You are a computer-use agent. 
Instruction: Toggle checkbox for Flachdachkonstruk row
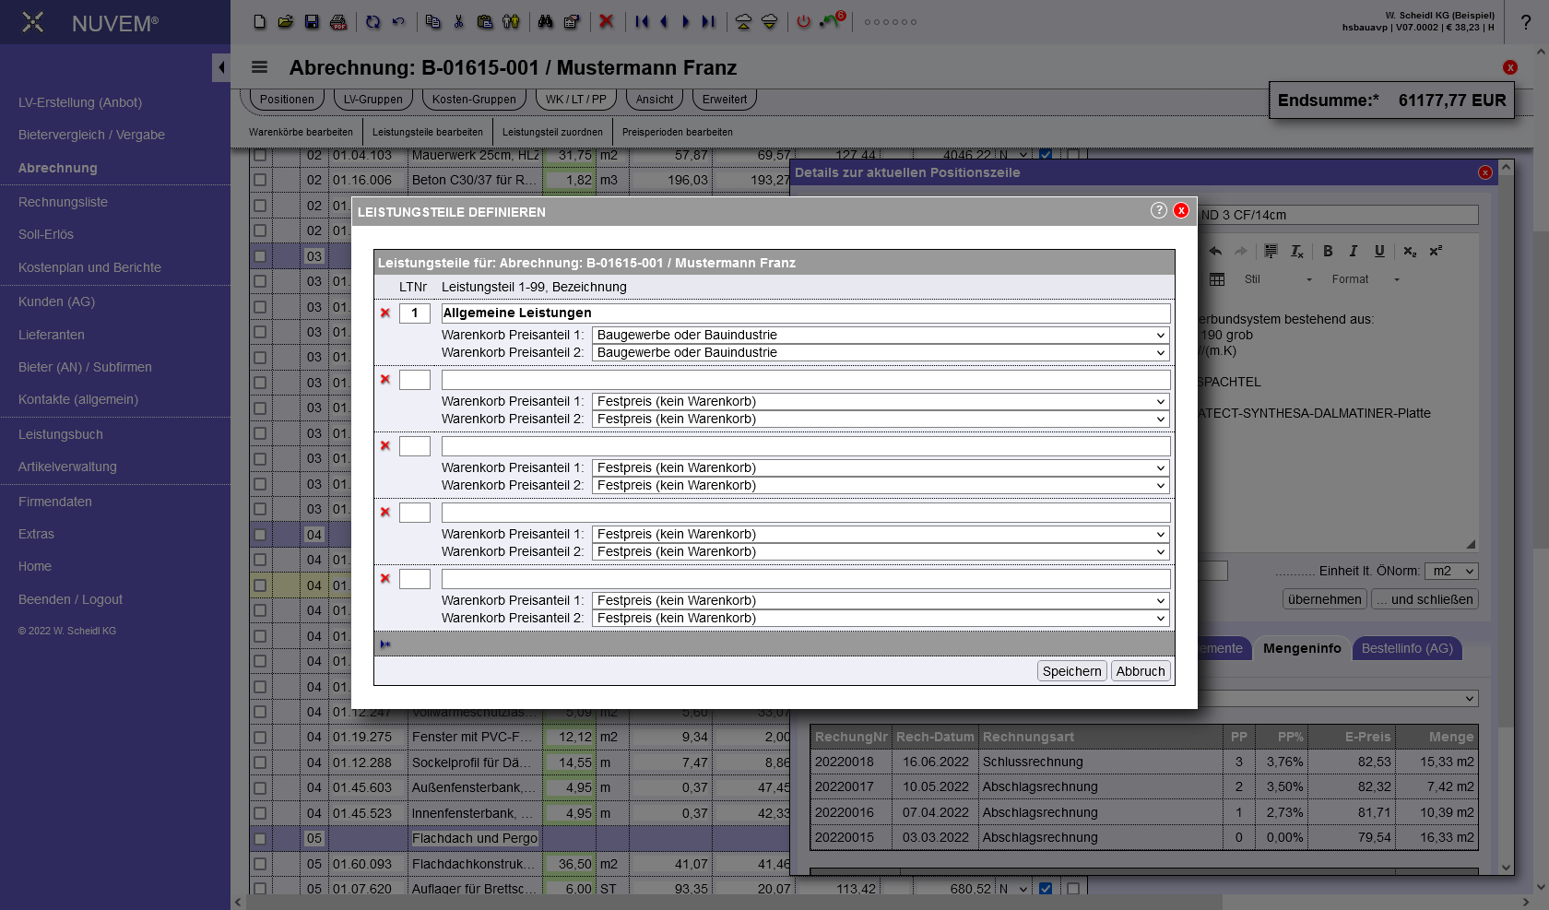(x=260, y=865)
